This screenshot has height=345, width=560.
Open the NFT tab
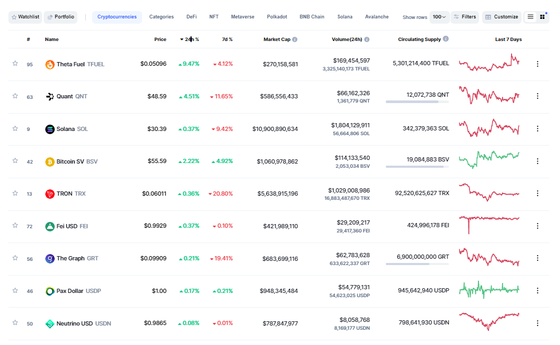214,17
